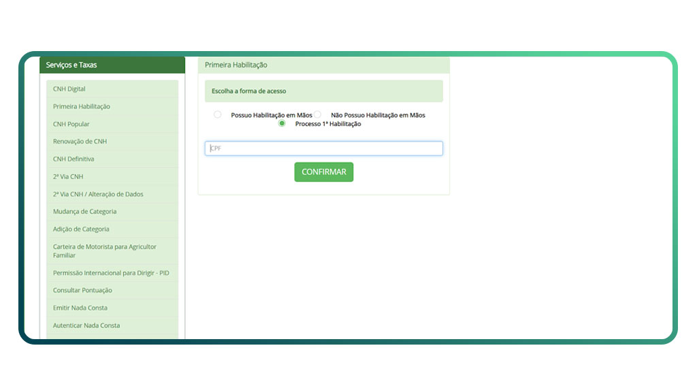The height and width of the screenshot is (365, 697).
Task: Select Emitir Nada Consta option
Action: (80, 308)
